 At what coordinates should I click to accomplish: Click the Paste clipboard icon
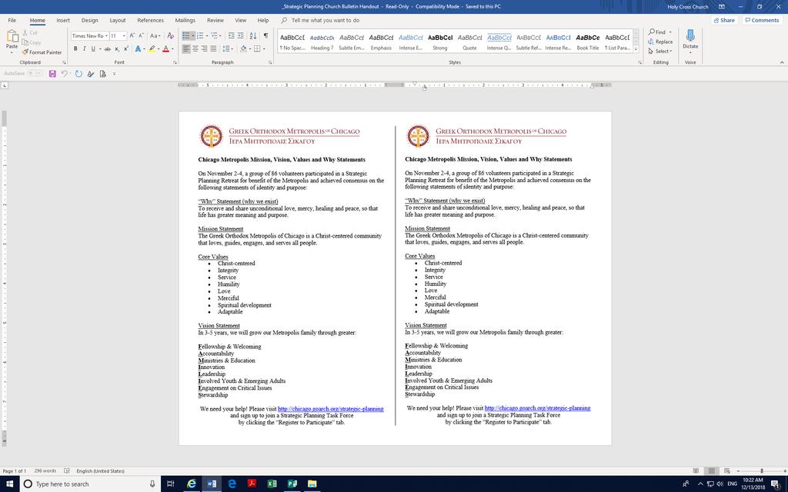point(12,36)
